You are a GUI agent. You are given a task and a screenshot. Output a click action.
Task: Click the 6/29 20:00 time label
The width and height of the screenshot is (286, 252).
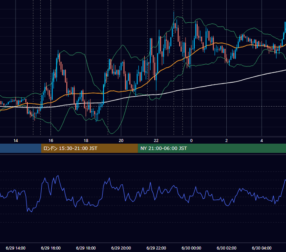pos(121,248)
